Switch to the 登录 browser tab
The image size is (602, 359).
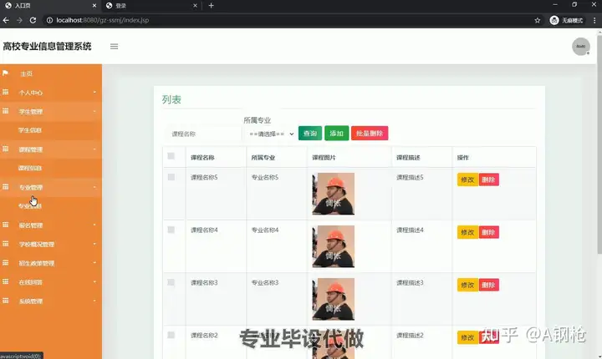[151, 5]
